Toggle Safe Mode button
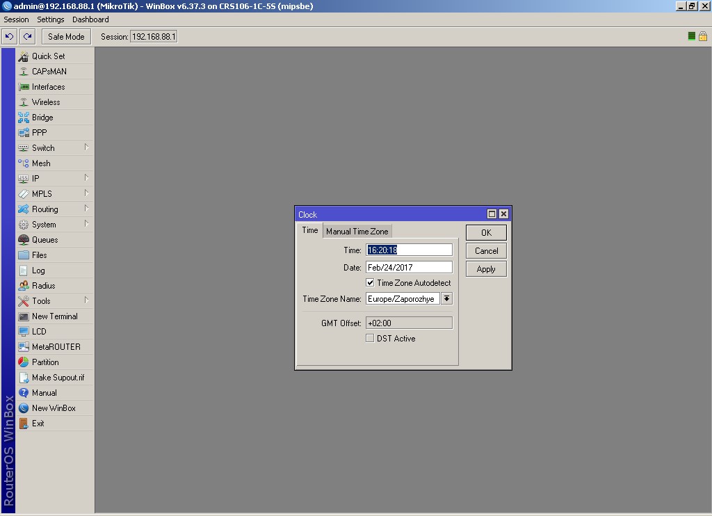This screenshot has height=516, width=712. coord(66,36)
